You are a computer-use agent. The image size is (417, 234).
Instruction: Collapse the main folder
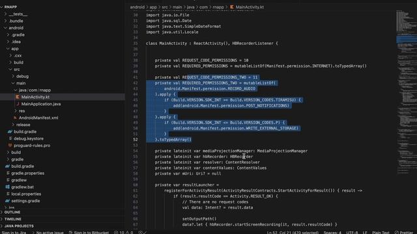coord(13,83)
